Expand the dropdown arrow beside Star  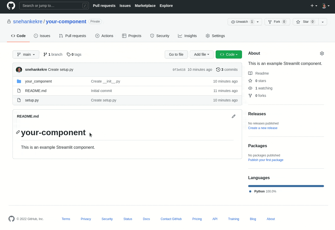[323, 22]
